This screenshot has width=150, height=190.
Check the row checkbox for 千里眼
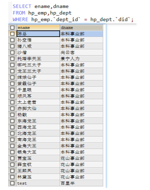coord(12,90)
